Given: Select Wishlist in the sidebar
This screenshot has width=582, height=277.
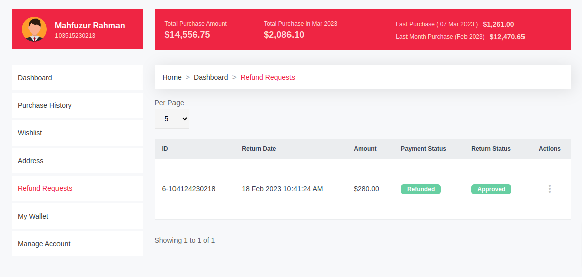Looking at the screenshot, I should pos(30,133).
